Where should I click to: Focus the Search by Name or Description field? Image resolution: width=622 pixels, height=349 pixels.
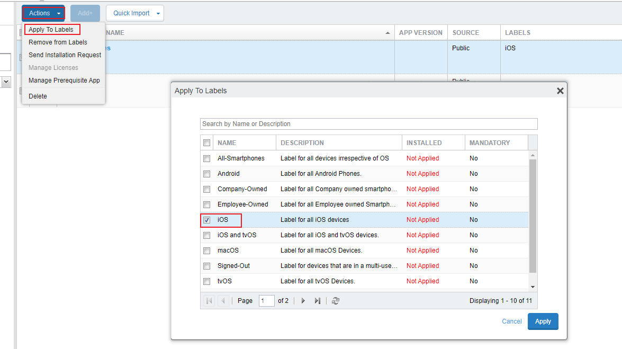[368, 124]
